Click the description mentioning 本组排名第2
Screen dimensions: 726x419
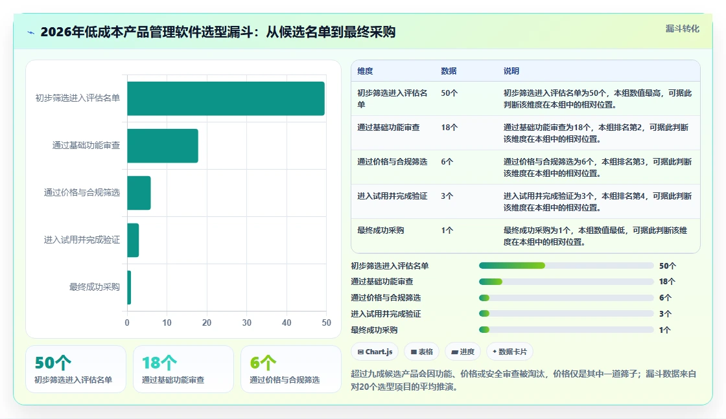tap(596, 133)
